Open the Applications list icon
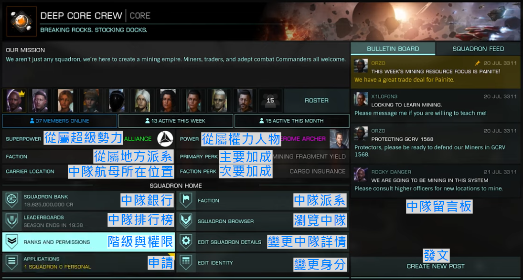Image resolution: width=523 pixels, height=280 pixels. coord(12,262)
